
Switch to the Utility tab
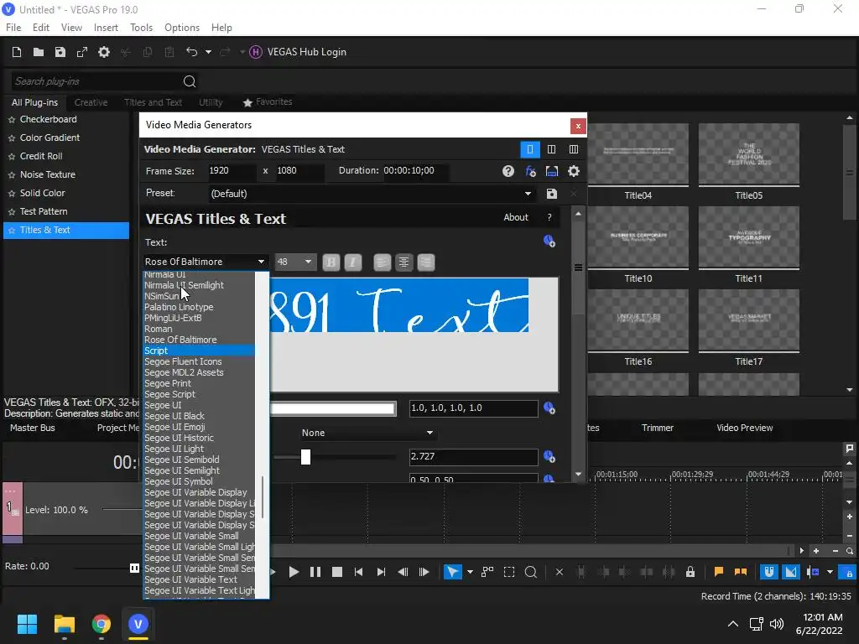(x=211, y=102)
